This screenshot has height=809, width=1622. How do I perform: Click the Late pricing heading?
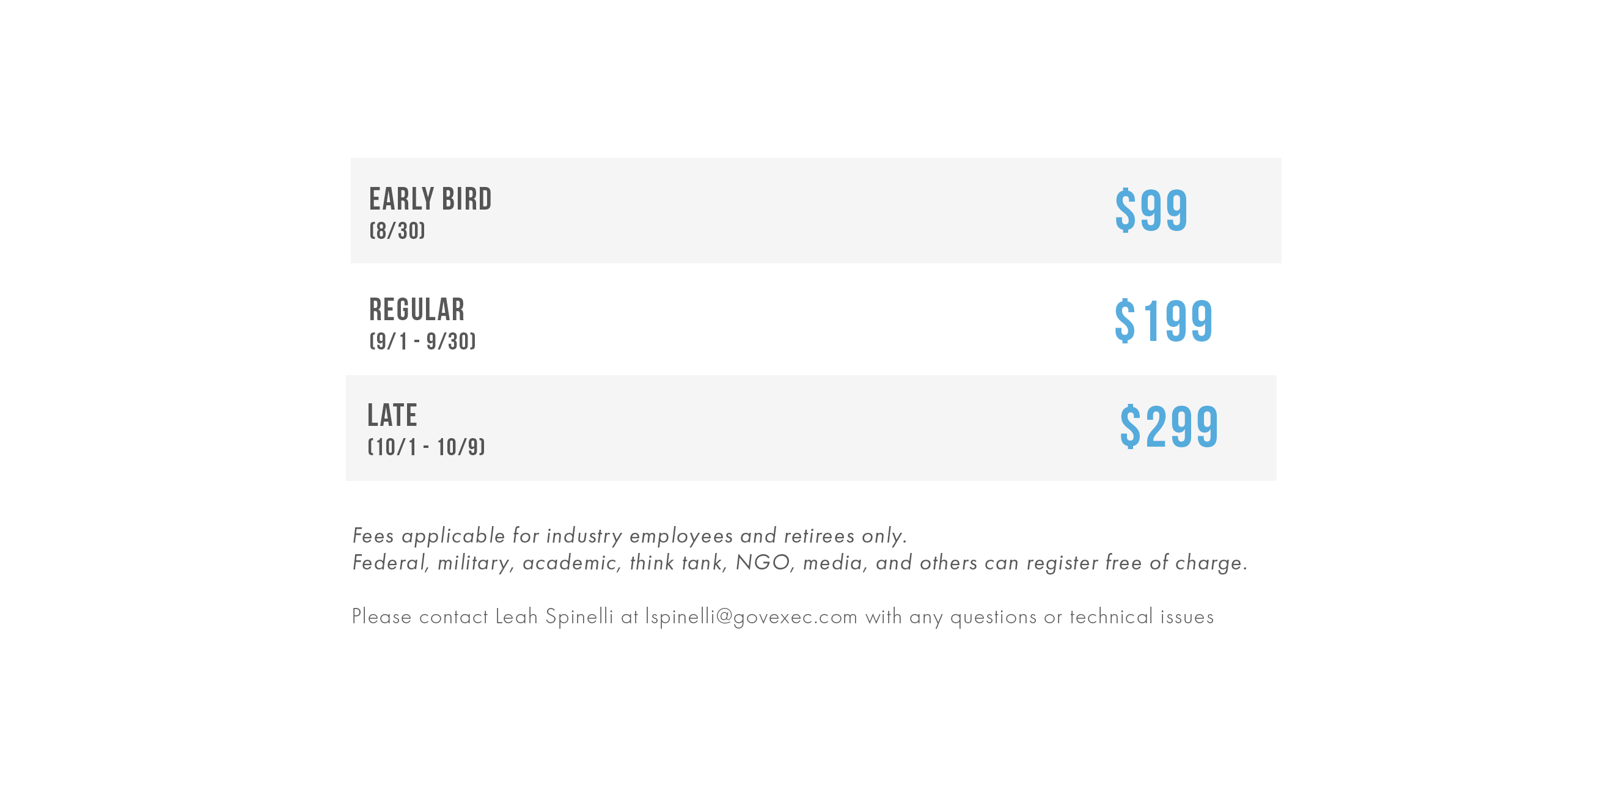[x=392, y=415]
